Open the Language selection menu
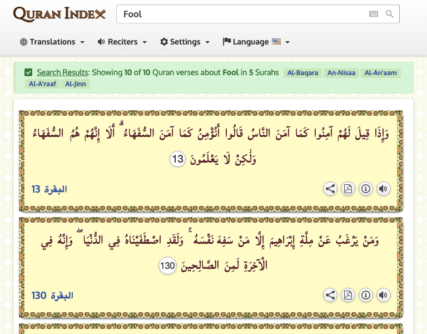Screen dimensions: 427x334 tap(256, 42)
